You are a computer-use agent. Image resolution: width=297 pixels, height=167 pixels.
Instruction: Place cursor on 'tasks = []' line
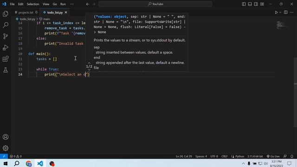pos(46,59)
